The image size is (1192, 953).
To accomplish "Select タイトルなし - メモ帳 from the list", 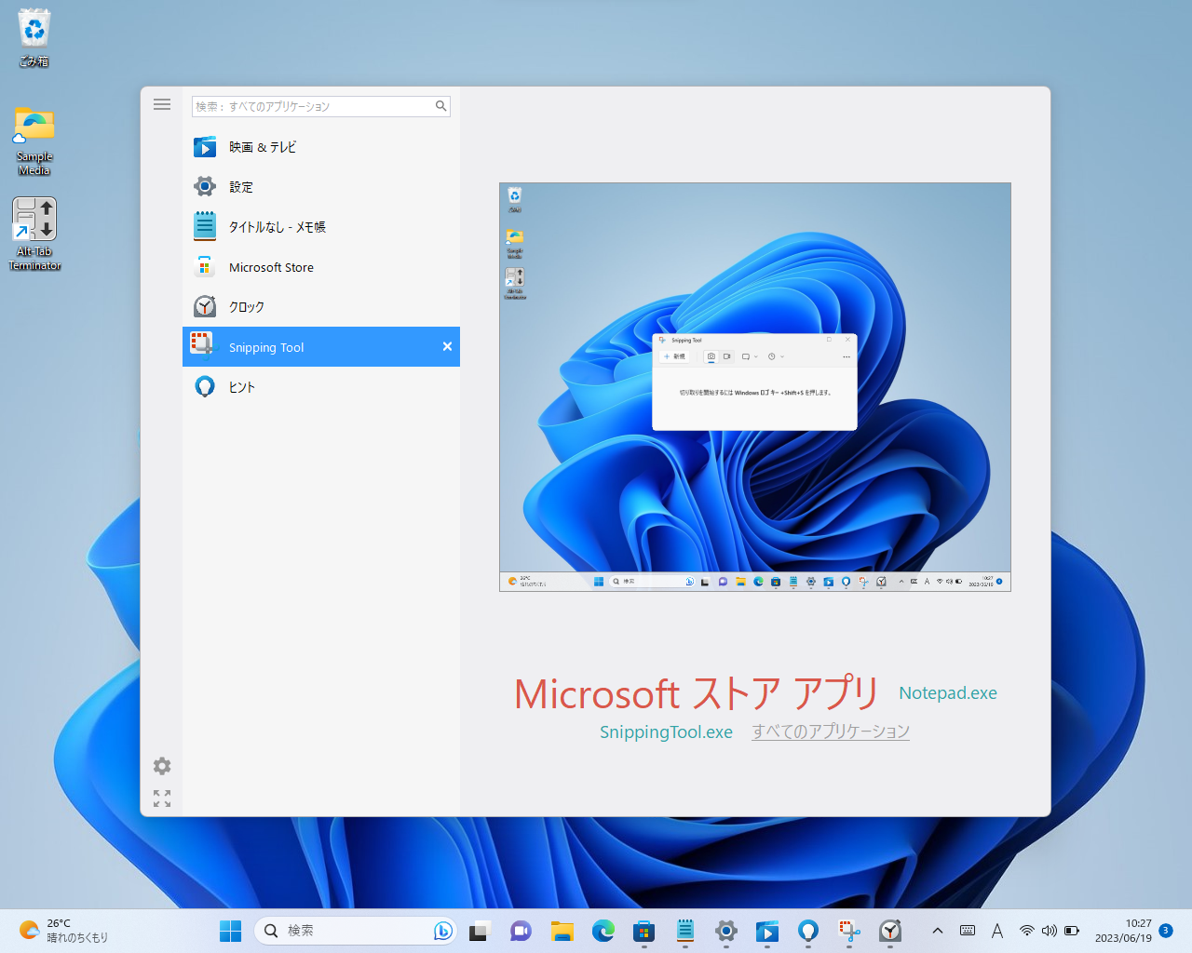I will 277,226.
